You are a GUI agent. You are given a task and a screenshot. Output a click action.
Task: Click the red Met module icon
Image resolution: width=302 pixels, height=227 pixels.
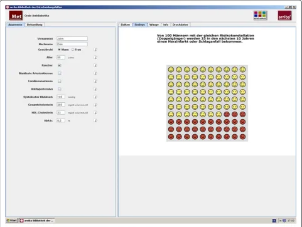pyautogui.click(x=16, y=16)
